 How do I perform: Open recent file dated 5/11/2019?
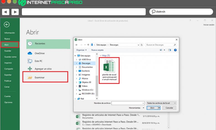118,116
